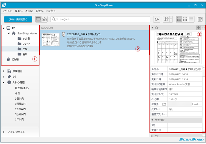
Task: Select 3か月以内 scan history filter
Action: [20, 114]
